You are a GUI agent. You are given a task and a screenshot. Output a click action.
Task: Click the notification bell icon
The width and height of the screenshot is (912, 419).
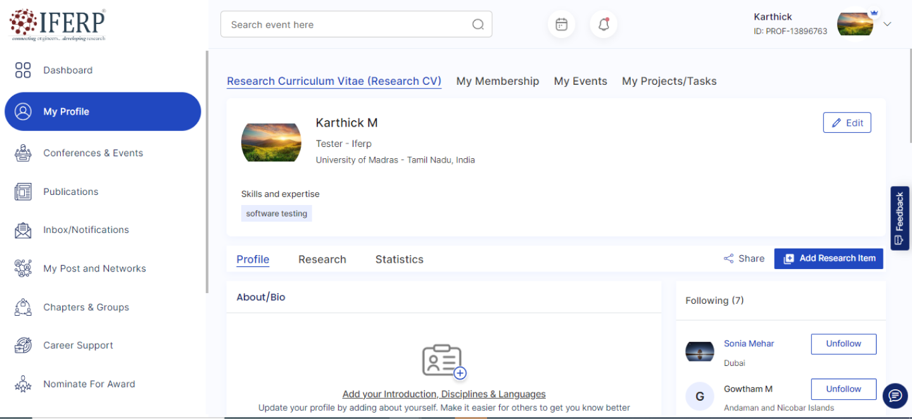click(604, 25)
